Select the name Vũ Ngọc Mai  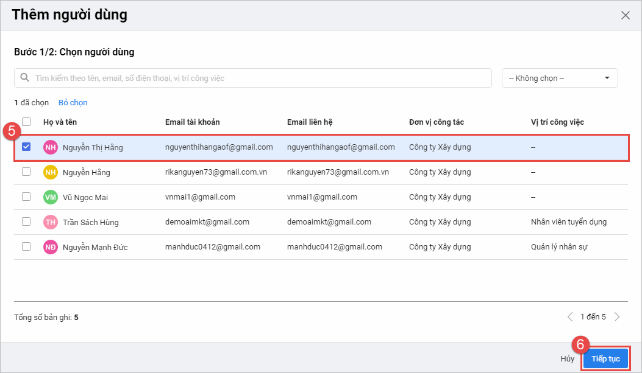pos(85,197)
